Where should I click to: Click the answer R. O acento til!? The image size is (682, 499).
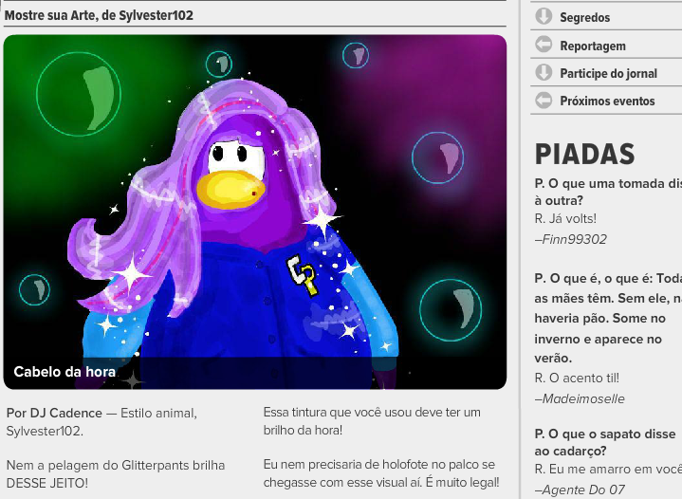[x=577, y=379]
